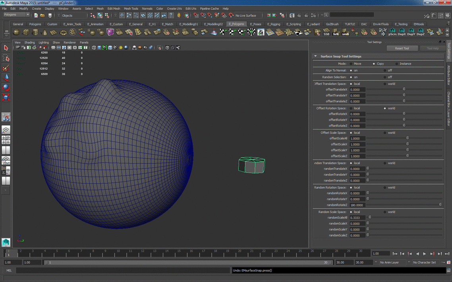Click the SSB shelf icon
The height and width of the screenshot is (282, 452).
[326, 32]
